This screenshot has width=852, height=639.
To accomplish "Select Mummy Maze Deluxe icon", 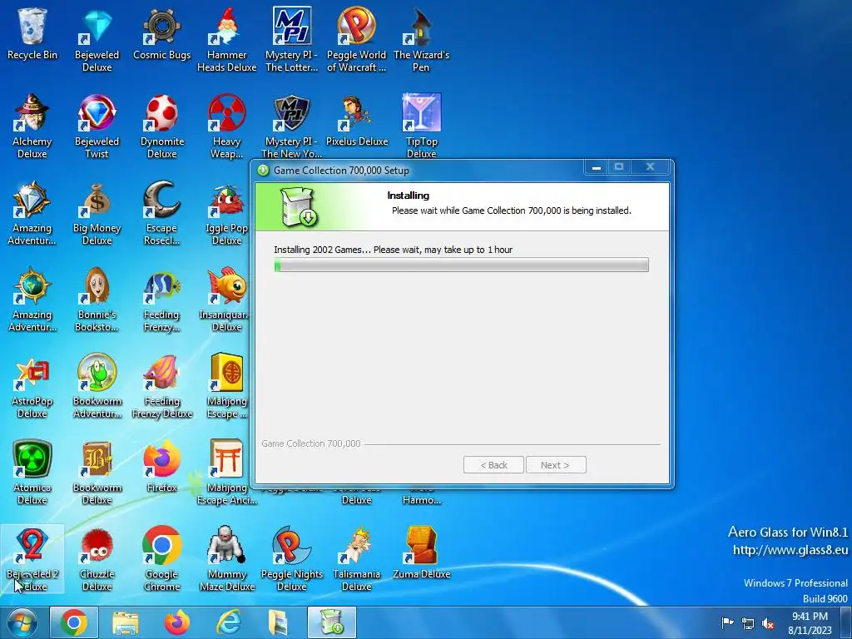I will 226,559.
